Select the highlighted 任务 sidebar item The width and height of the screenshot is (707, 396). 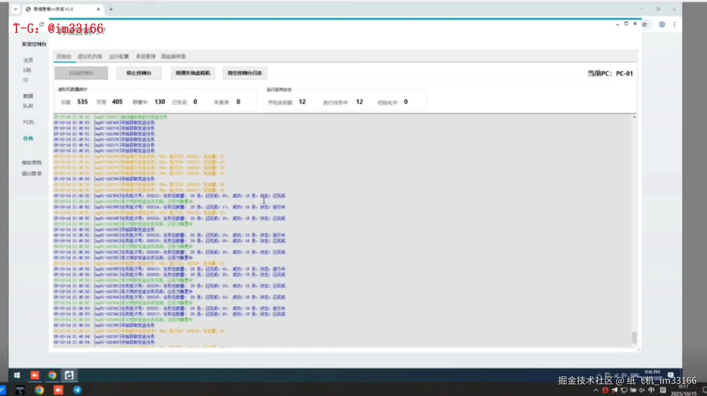coord(28,138)
